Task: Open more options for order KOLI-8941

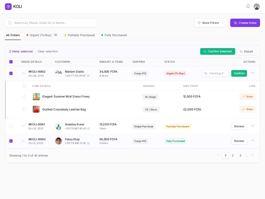Action: click(252, 126)
